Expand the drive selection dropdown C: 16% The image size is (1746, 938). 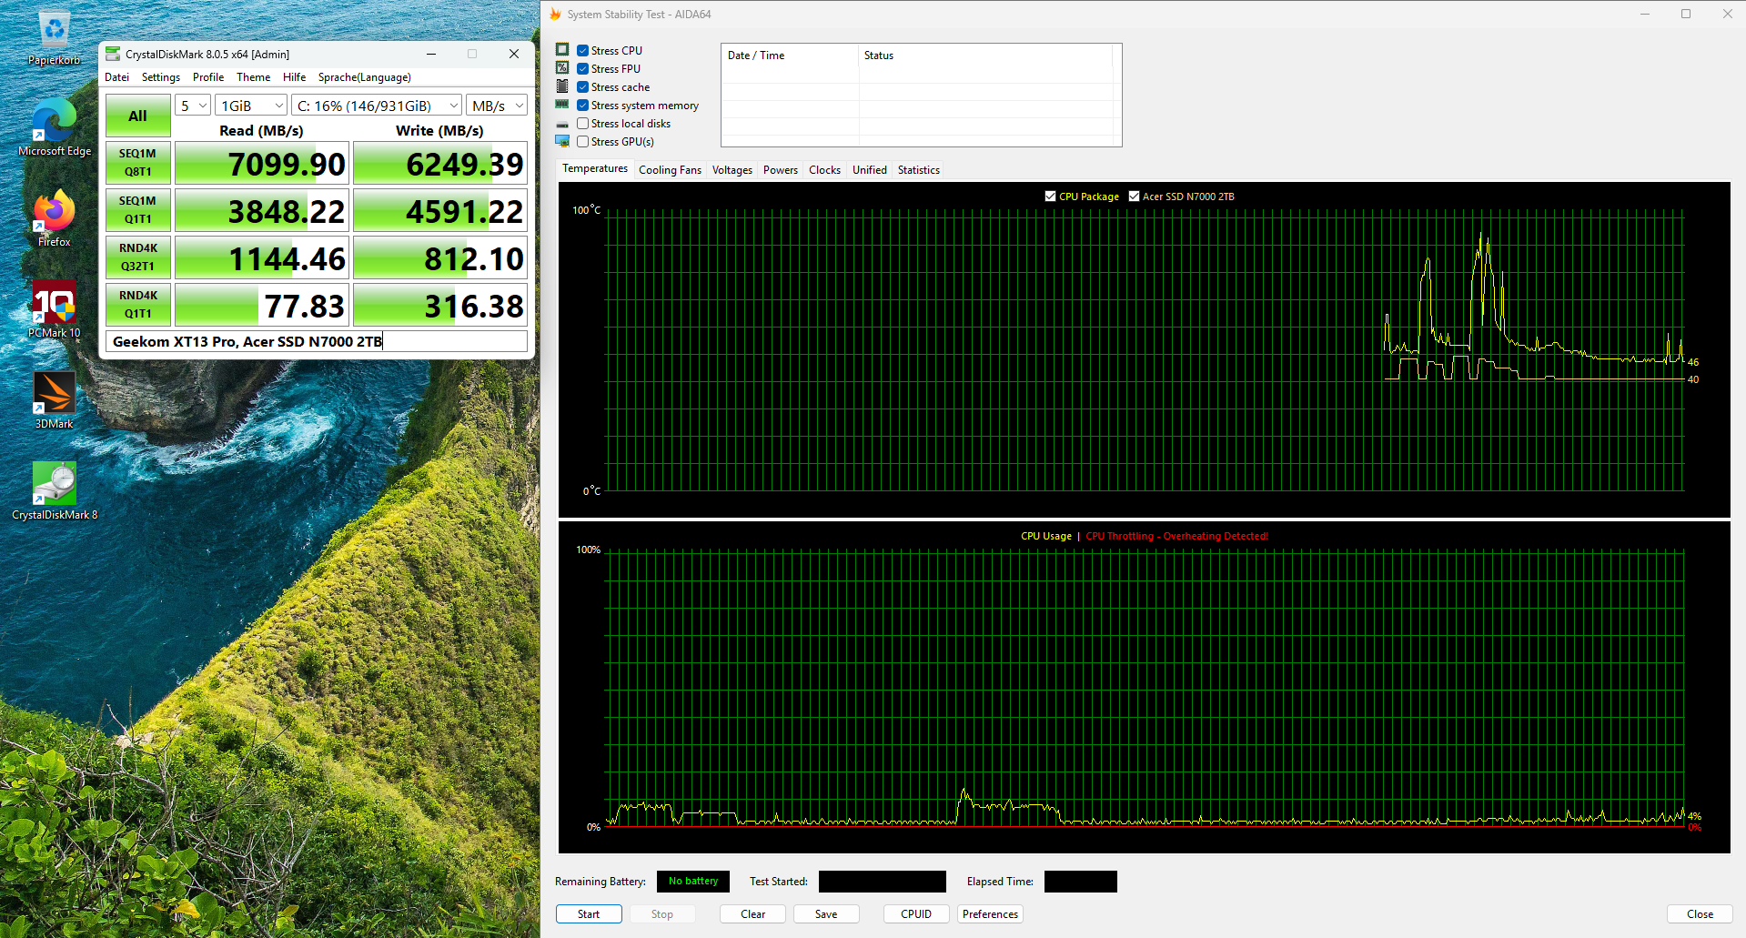pyautogui.click(x=377, y=106)
